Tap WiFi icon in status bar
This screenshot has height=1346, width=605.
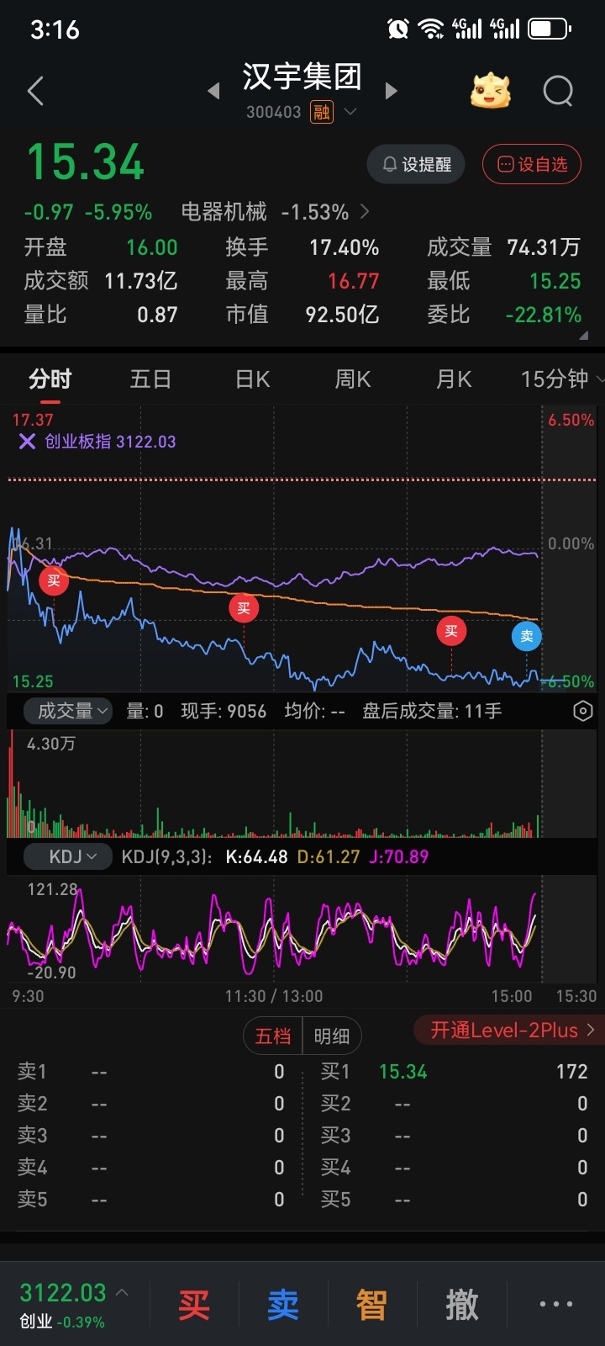(x=431, y=29)
